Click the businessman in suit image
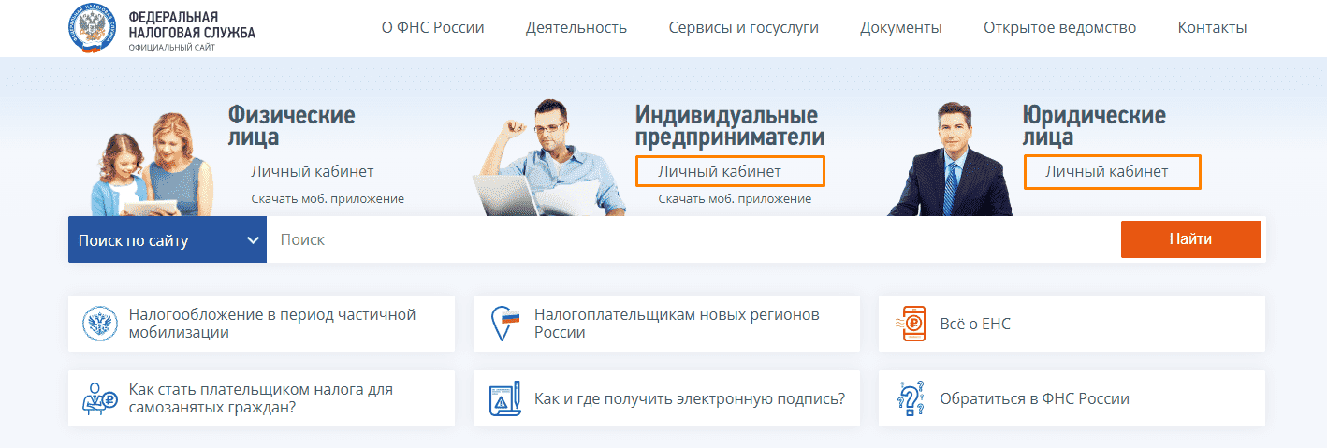This screenshot has height=448, width=1327. pos(950,159)
